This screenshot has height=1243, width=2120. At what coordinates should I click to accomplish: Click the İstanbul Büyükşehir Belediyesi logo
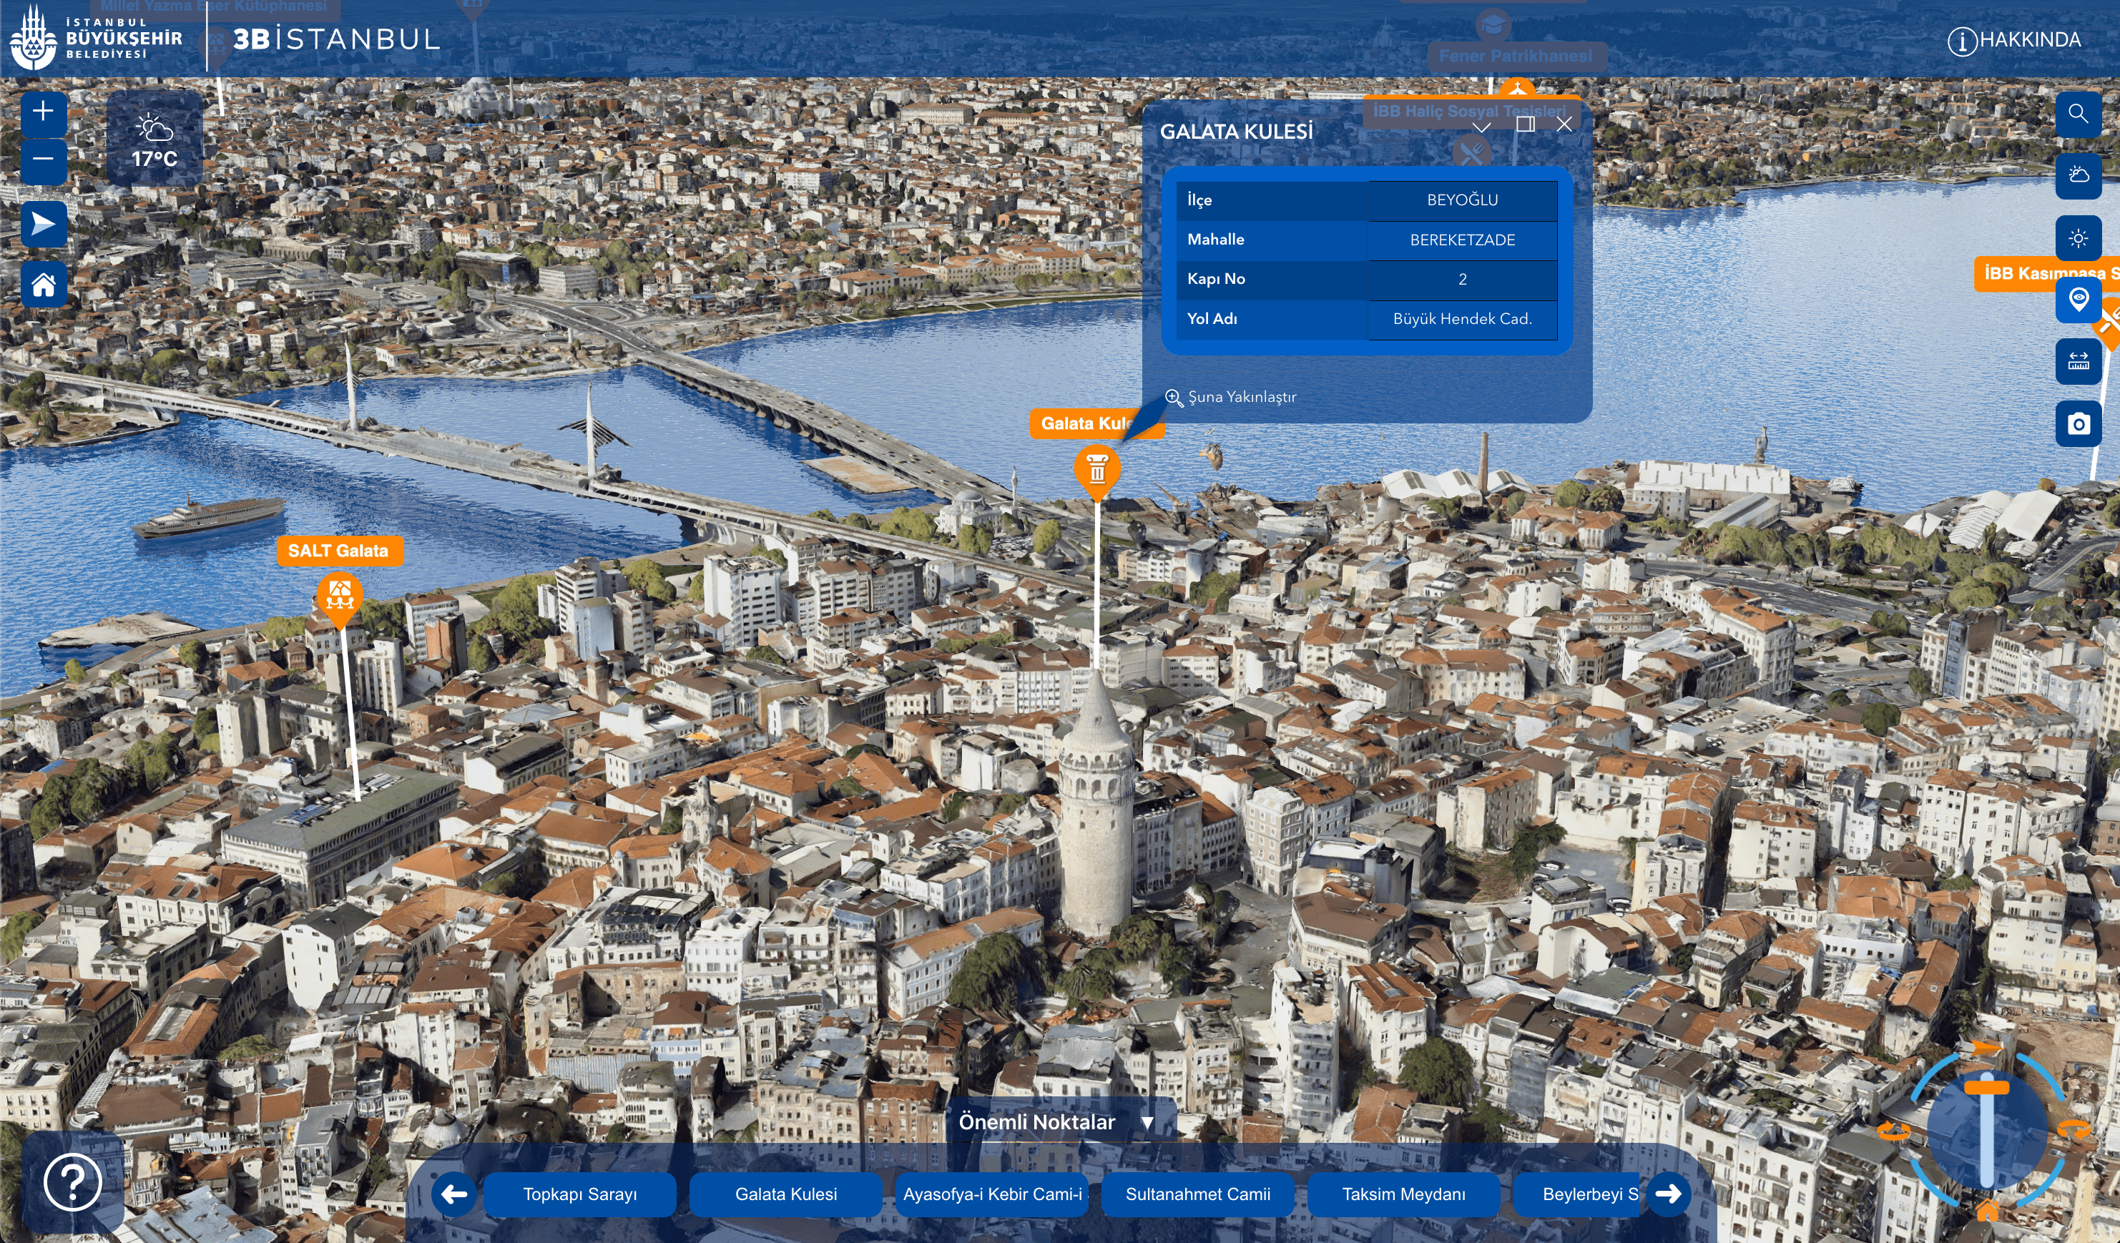(96, 38)
